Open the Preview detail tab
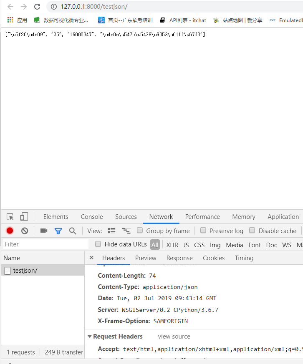Image resolution: width=303 pixels, height=364 pixels. [146, 258]
